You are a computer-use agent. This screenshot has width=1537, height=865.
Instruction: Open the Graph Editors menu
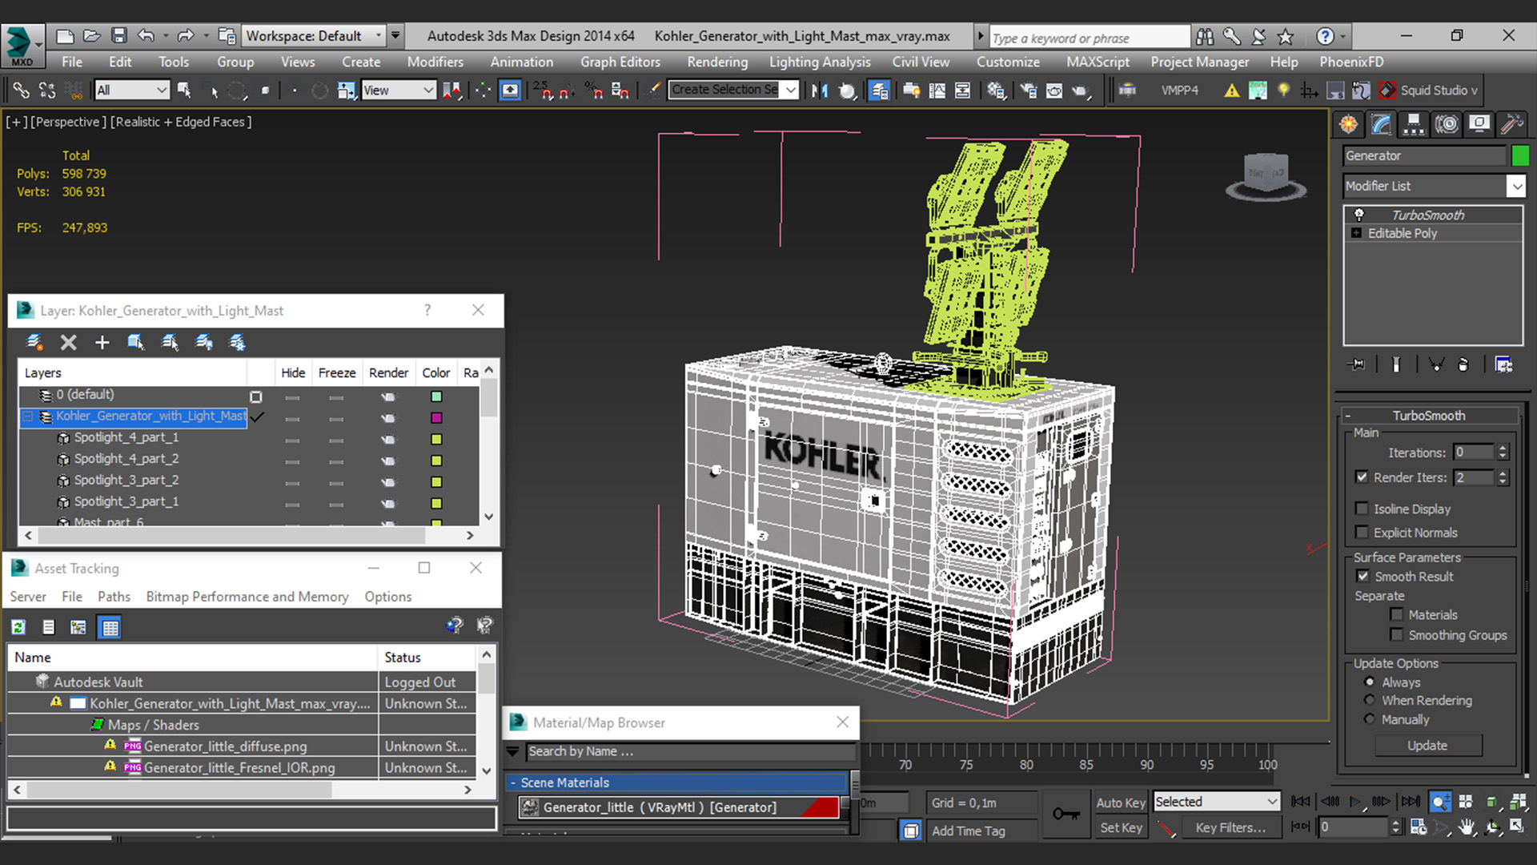tap(620, 62)
